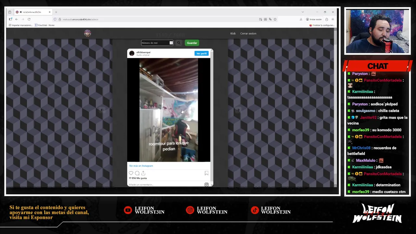416x234 pixels.
Task: Like the reel with the heart icon
Action: (131, 173)
